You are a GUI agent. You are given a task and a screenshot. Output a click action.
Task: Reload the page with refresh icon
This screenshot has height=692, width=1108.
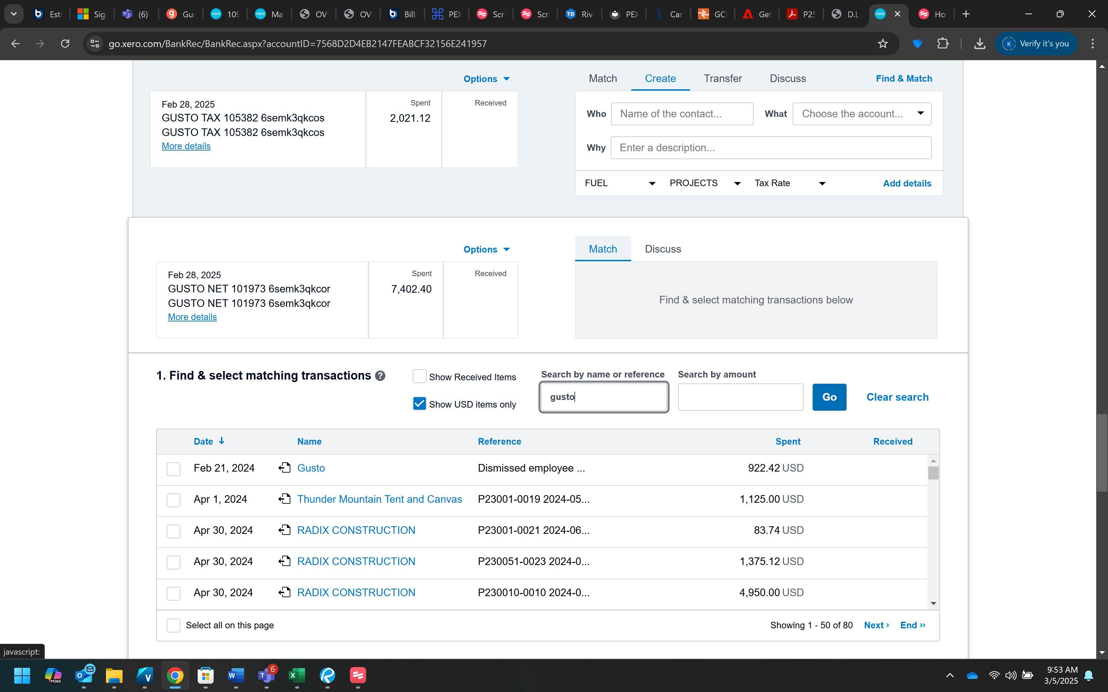point(65,44)
